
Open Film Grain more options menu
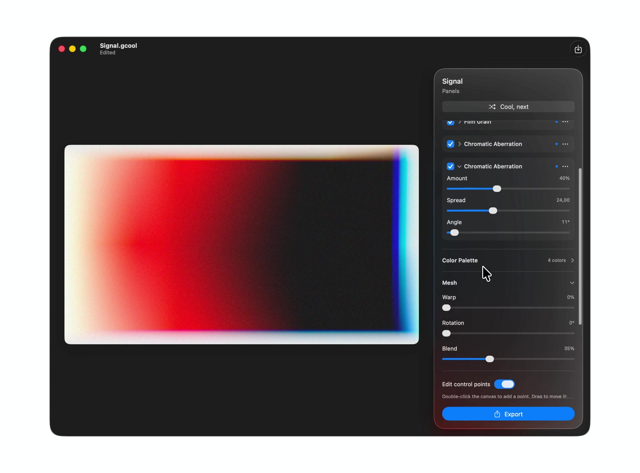[565, 122]
